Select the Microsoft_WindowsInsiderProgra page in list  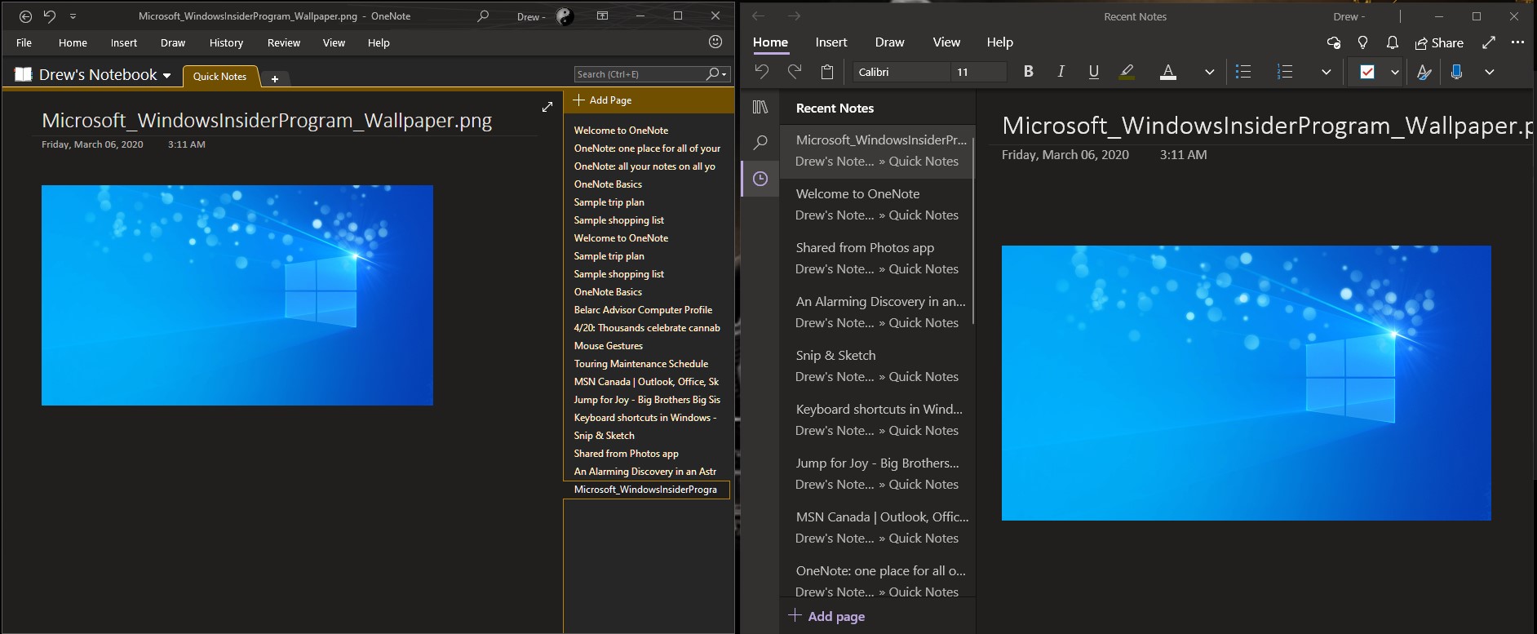click(x=646, y=490)
